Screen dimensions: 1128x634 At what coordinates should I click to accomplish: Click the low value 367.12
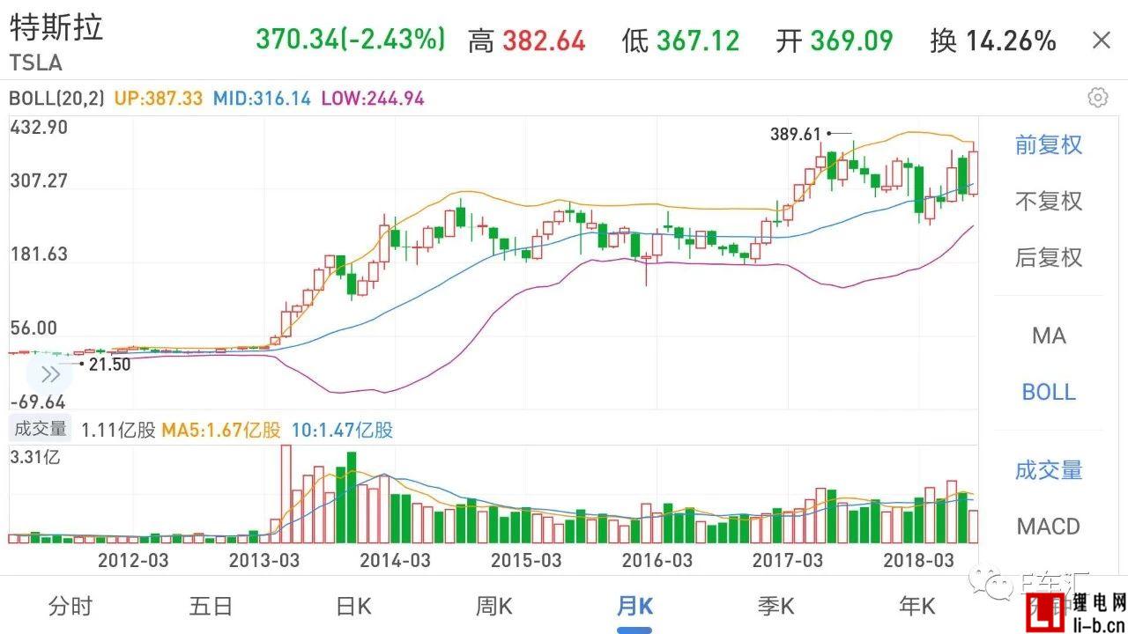698,41
